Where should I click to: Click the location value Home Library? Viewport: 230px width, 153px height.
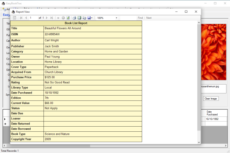(x=53, y=62)
